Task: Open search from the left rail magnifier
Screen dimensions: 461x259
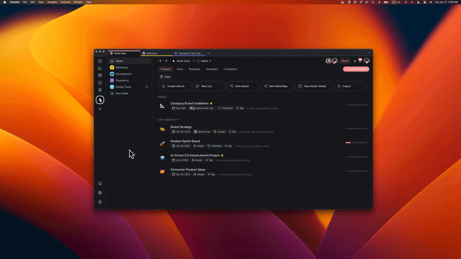Action: (x=100, y=183)
